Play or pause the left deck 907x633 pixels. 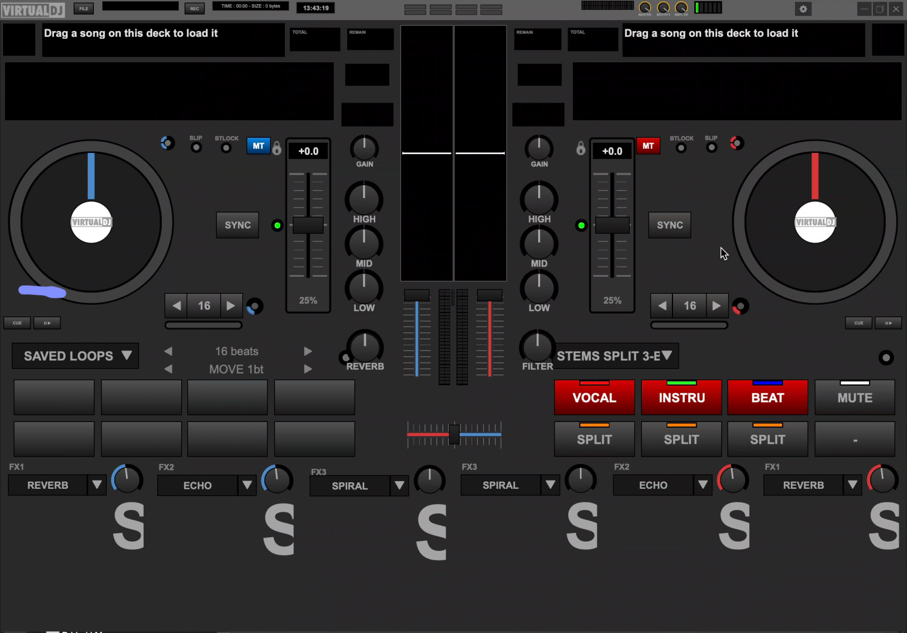tap(47, 323)
